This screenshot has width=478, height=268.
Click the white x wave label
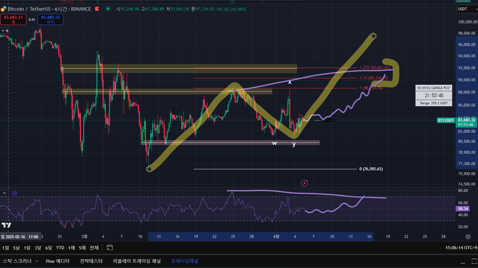point(290,82)
